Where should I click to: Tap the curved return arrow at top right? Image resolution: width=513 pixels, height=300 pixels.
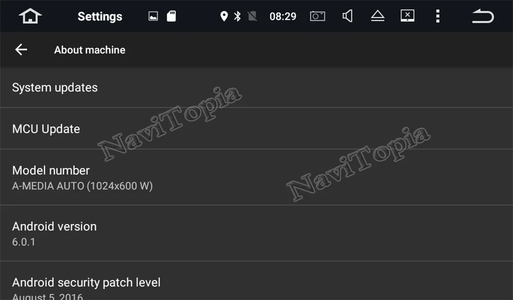click(483, 16)
